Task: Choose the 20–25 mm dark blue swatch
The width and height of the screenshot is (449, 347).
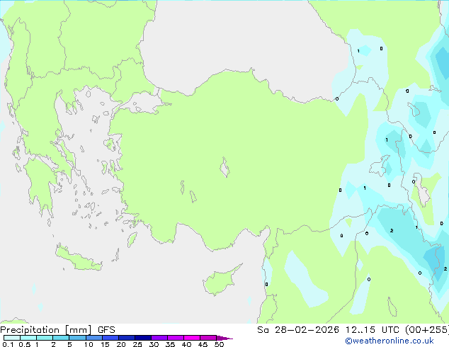Action: [x=126, y=338]
